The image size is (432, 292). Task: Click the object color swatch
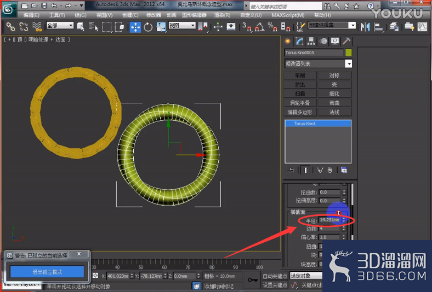(349, 52)
